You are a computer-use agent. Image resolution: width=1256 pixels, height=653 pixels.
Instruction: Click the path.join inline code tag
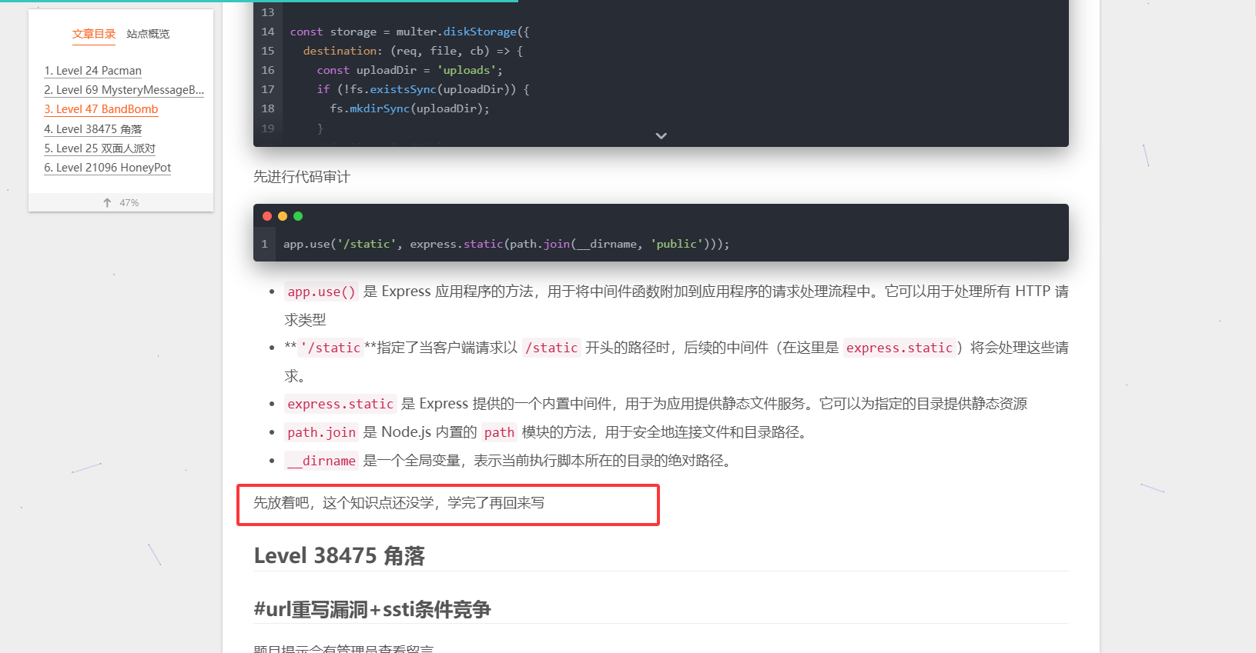pyautogui.click(x=321, y=432)
